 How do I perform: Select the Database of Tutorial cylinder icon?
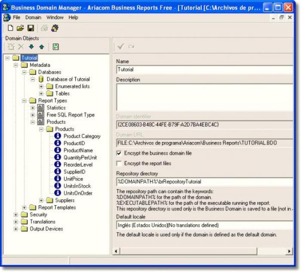[x=41, y=79]
